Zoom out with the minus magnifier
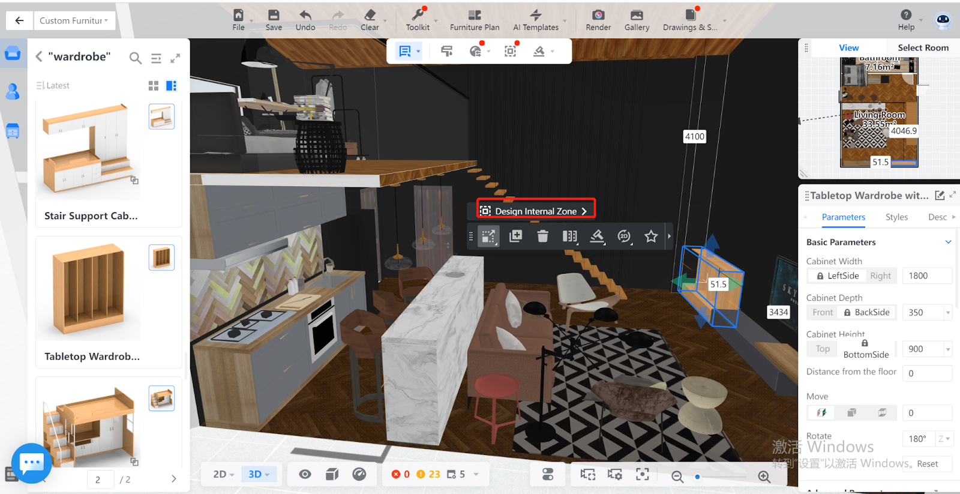 [677, 477]
